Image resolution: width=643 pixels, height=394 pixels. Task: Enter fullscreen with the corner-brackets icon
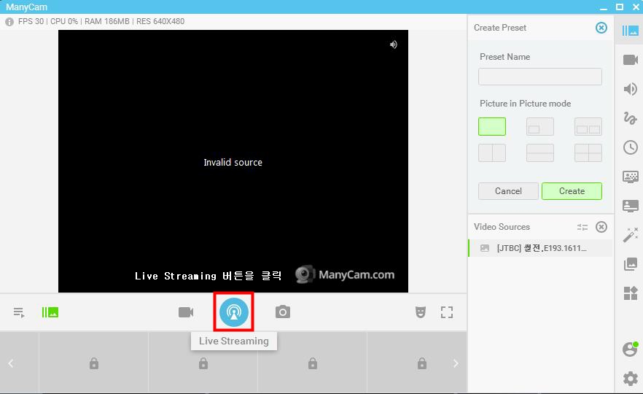click(x=447, y=312)
